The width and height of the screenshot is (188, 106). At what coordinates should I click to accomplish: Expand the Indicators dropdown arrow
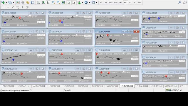click(x=82, y=2)
